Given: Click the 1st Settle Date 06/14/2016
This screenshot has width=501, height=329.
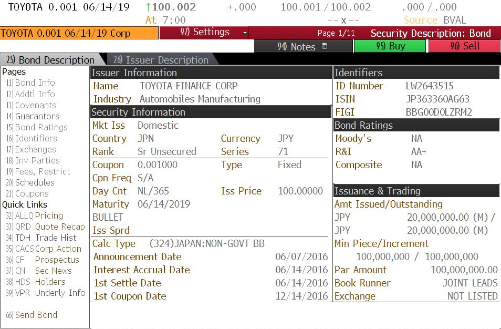Looking at the screenshot, I should [301, 283].
